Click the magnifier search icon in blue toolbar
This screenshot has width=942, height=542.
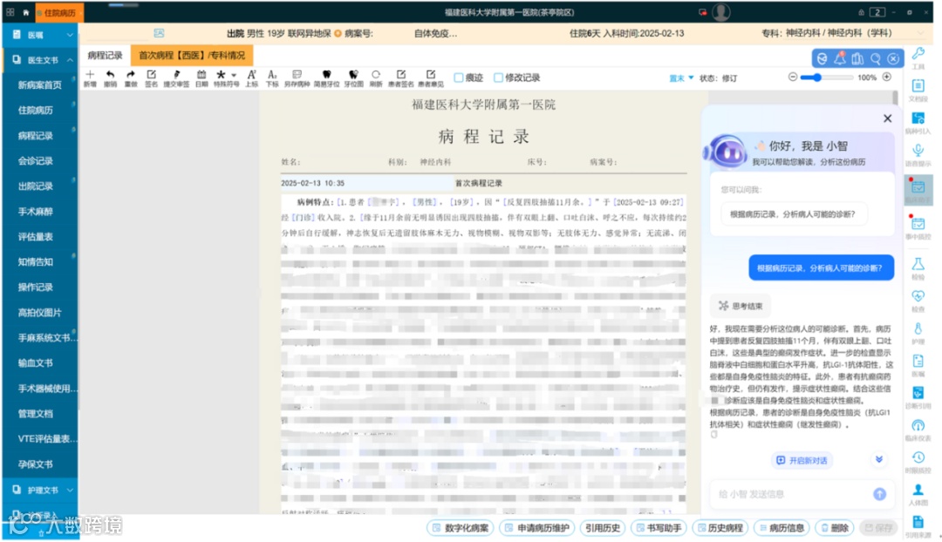pos(876,58)
